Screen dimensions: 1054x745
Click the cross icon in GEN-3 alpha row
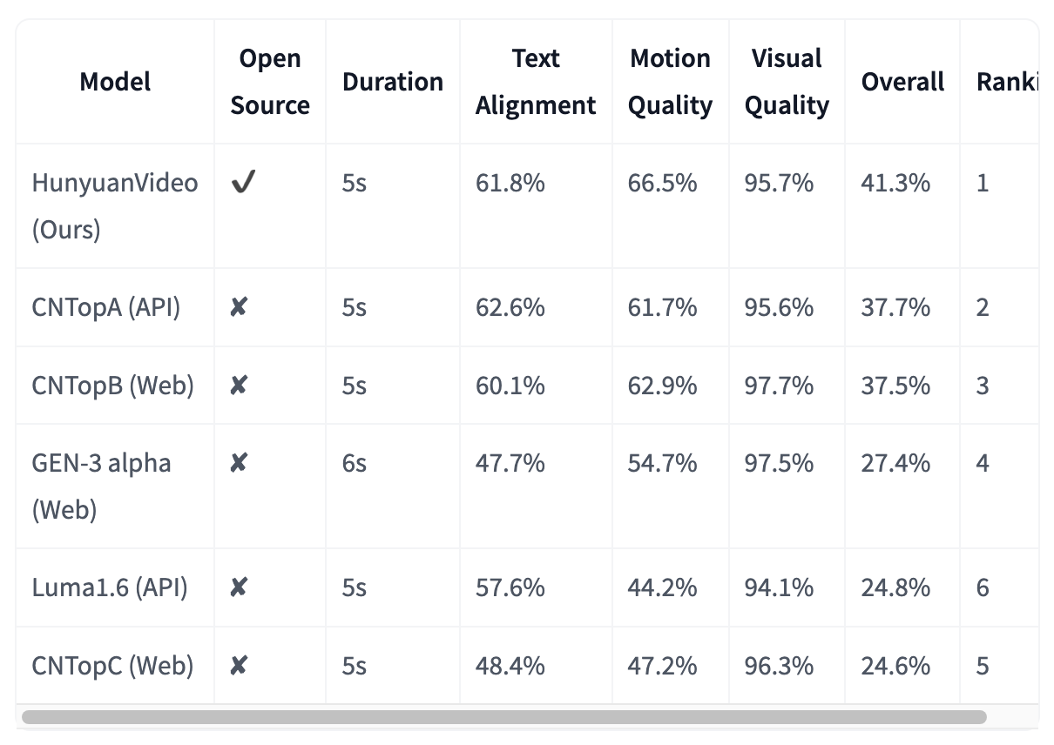pyautogui.click(x=239, y=463)
